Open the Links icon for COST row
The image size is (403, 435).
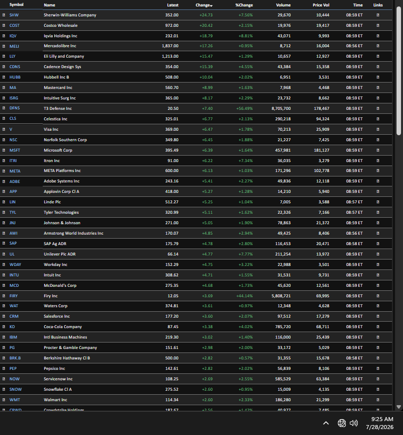pyautogui.click(x=378, y=25)
